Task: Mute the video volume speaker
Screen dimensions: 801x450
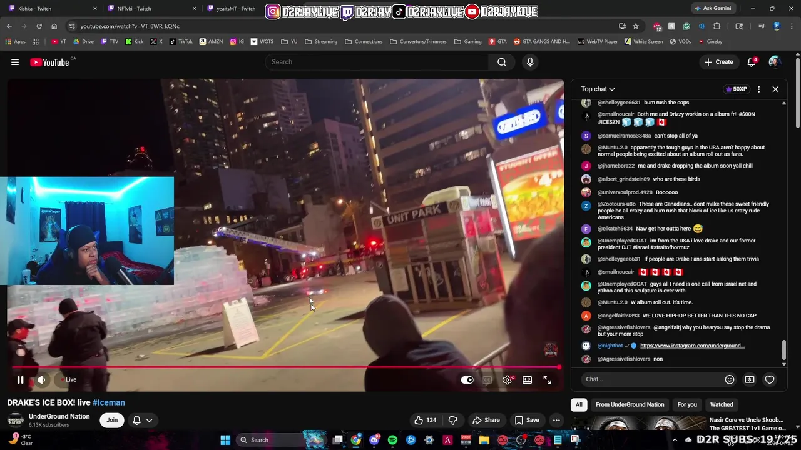Action: pyautogui.click(x=41, y=379)
